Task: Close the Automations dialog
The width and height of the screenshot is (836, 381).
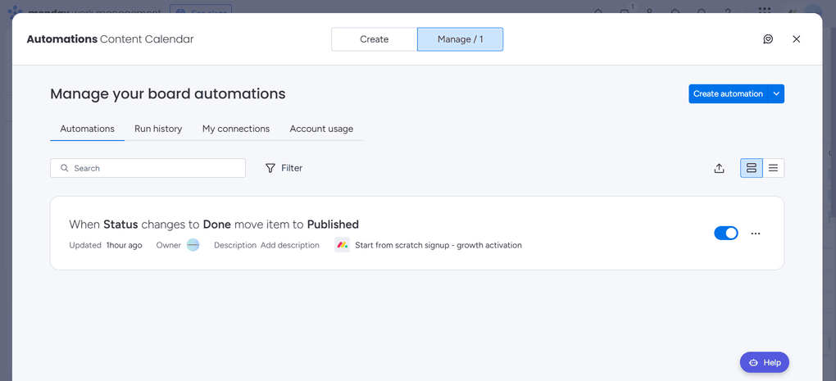Action: click(x=797, y=39)
